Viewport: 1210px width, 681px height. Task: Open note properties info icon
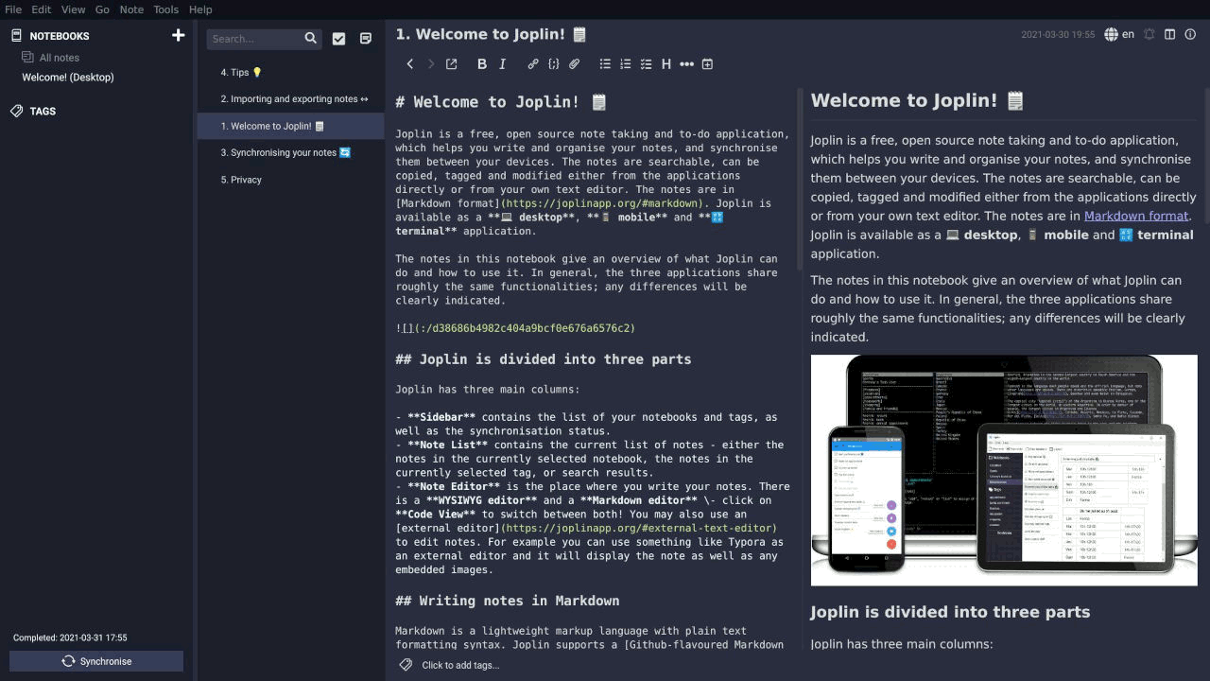click(x=1190, y=34)
